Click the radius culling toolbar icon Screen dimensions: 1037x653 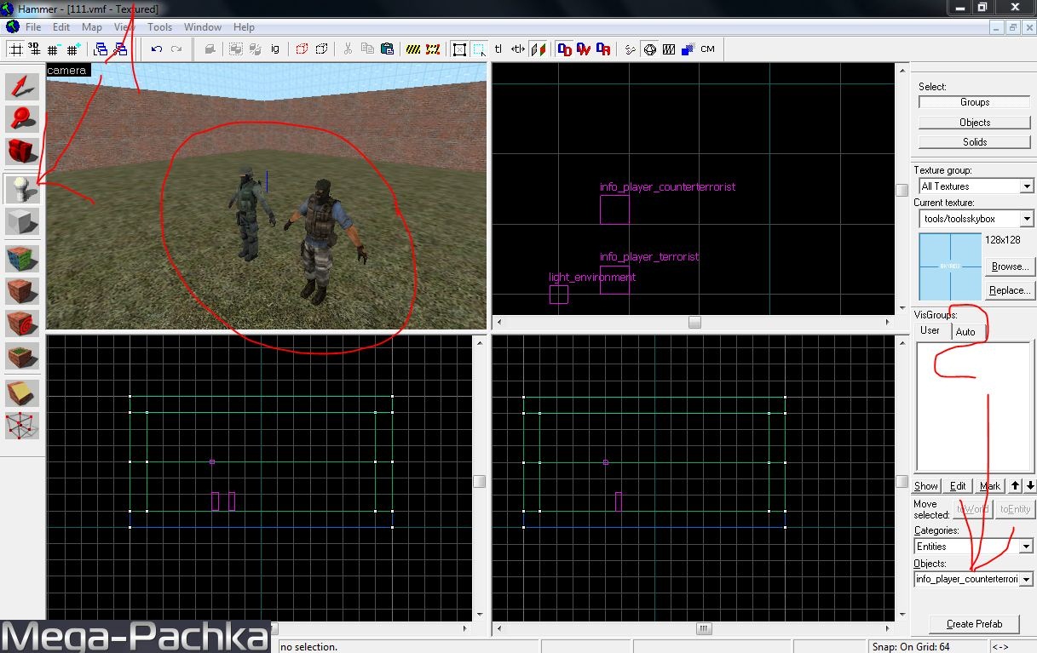click(630, 49)
